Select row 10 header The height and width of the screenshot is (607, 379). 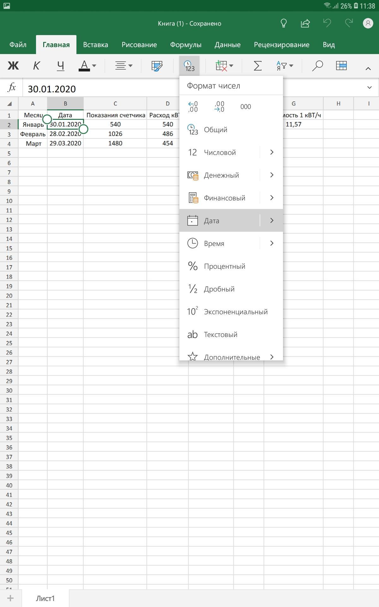point(9,201)
